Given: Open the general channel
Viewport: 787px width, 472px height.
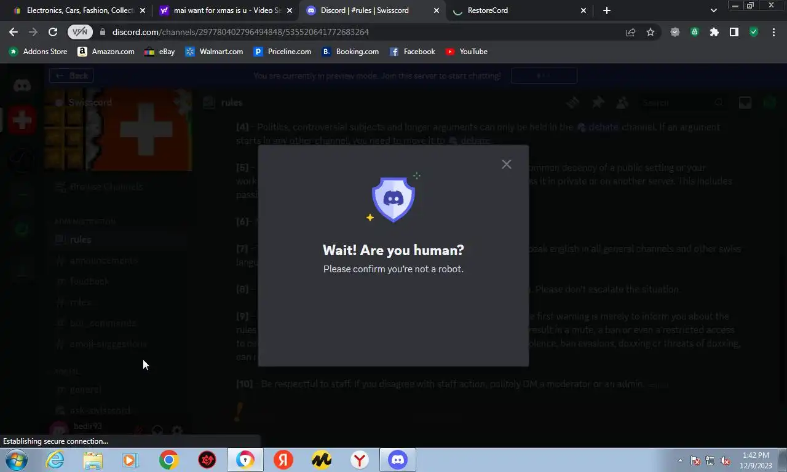Looking at the screenshot, I should tap(118, 389).
